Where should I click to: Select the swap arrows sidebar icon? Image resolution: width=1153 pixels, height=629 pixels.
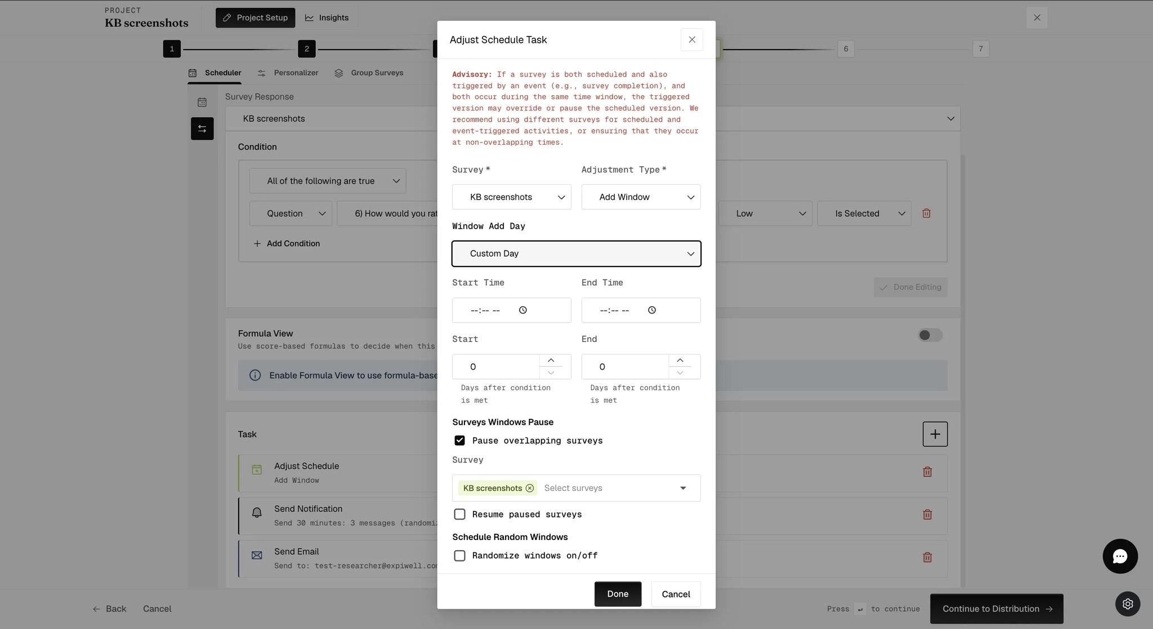point(202,129)
